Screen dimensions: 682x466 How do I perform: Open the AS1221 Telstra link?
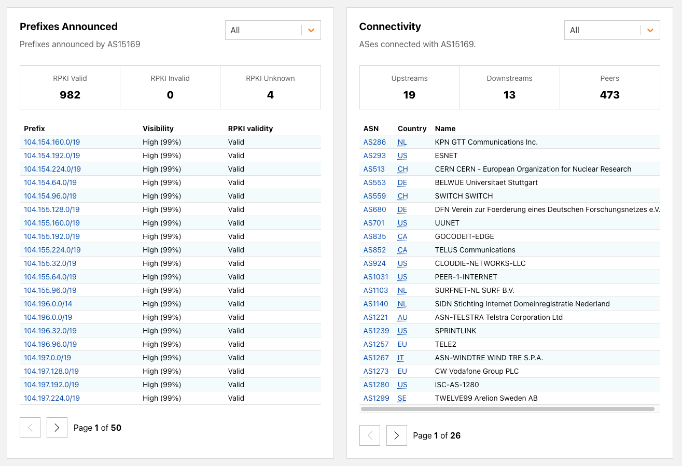click(x=375, y=317)
